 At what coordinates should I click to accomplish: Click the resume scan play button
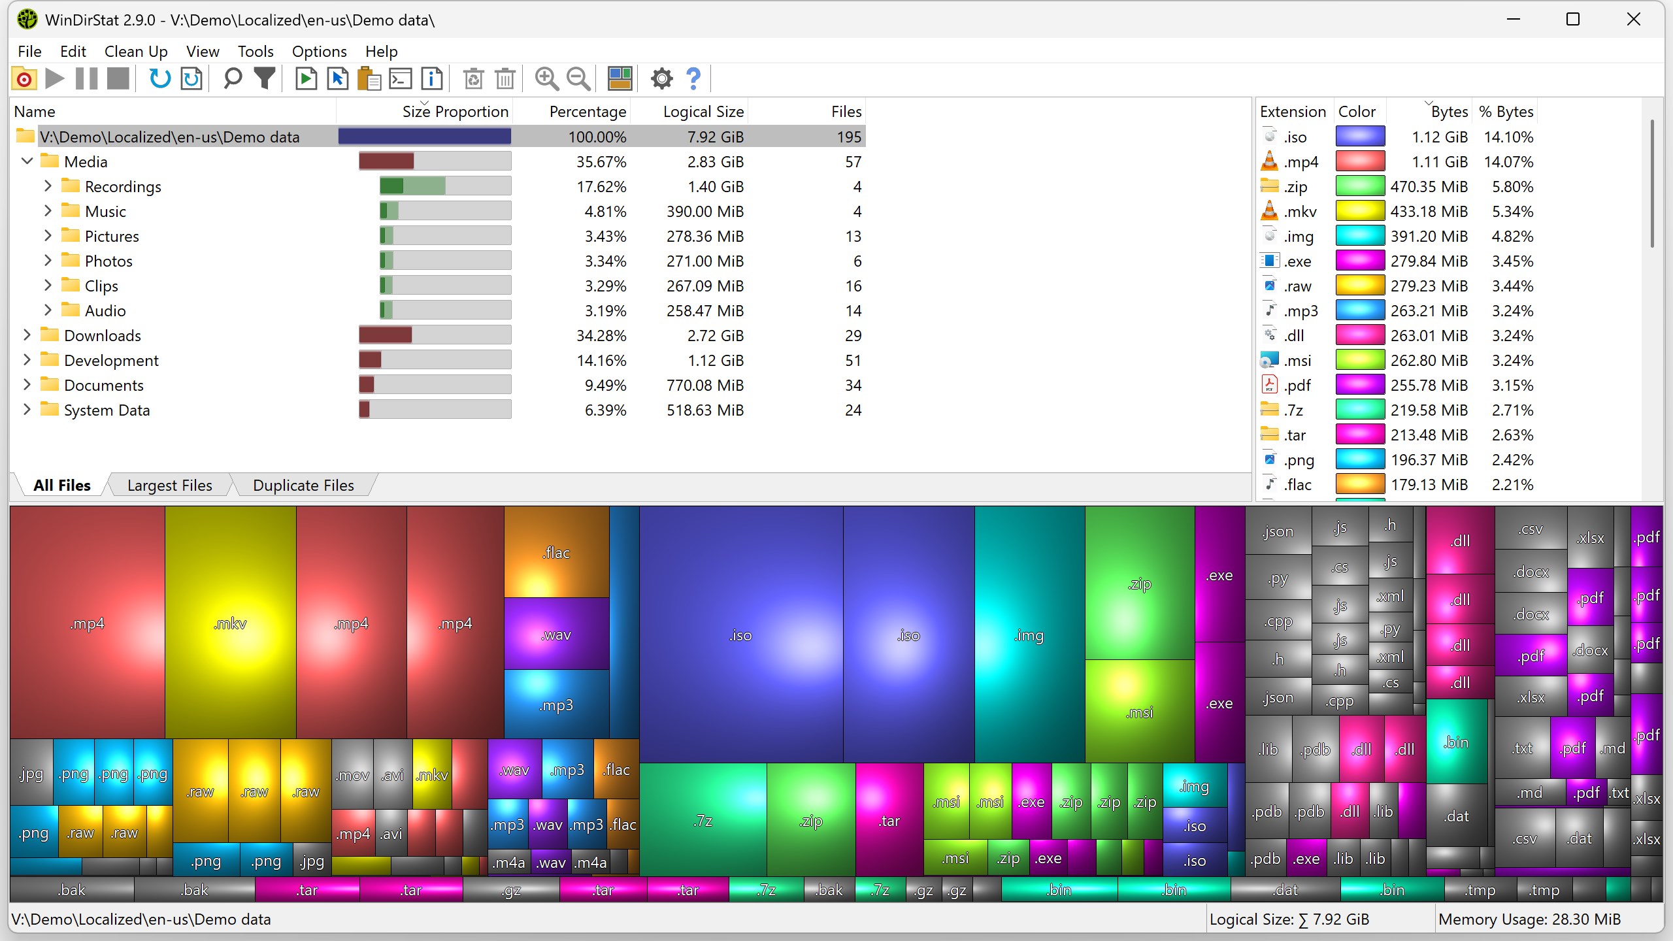55,79
